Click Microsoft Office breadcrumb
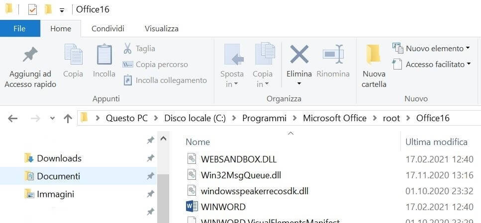This screenshot has width=481, height=223. pos(335,118)
